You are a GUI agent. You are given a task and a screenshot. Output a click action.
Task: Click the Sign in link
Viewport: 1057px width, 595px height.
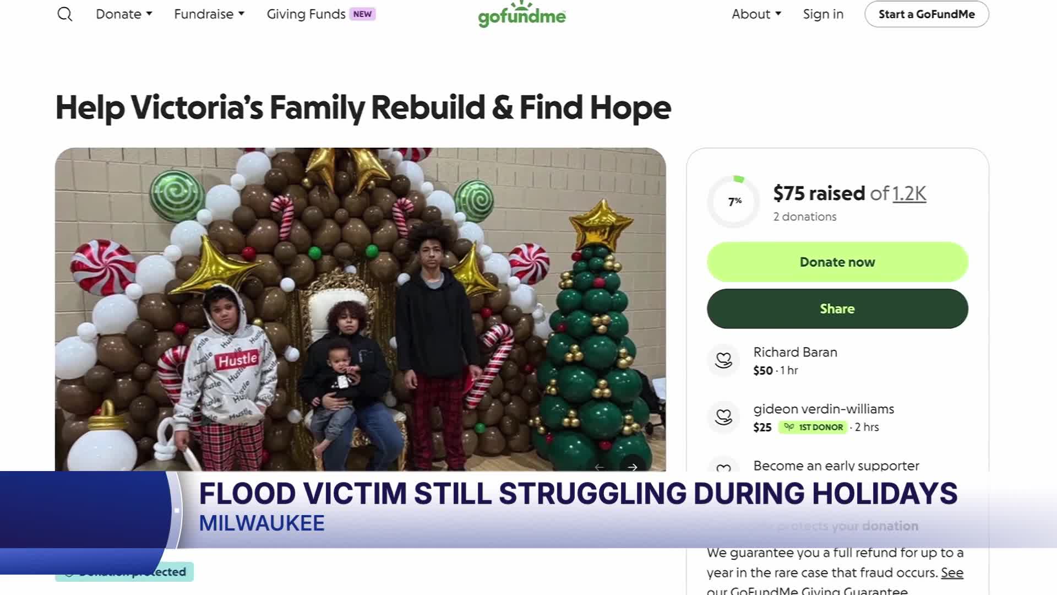point(823,14)
